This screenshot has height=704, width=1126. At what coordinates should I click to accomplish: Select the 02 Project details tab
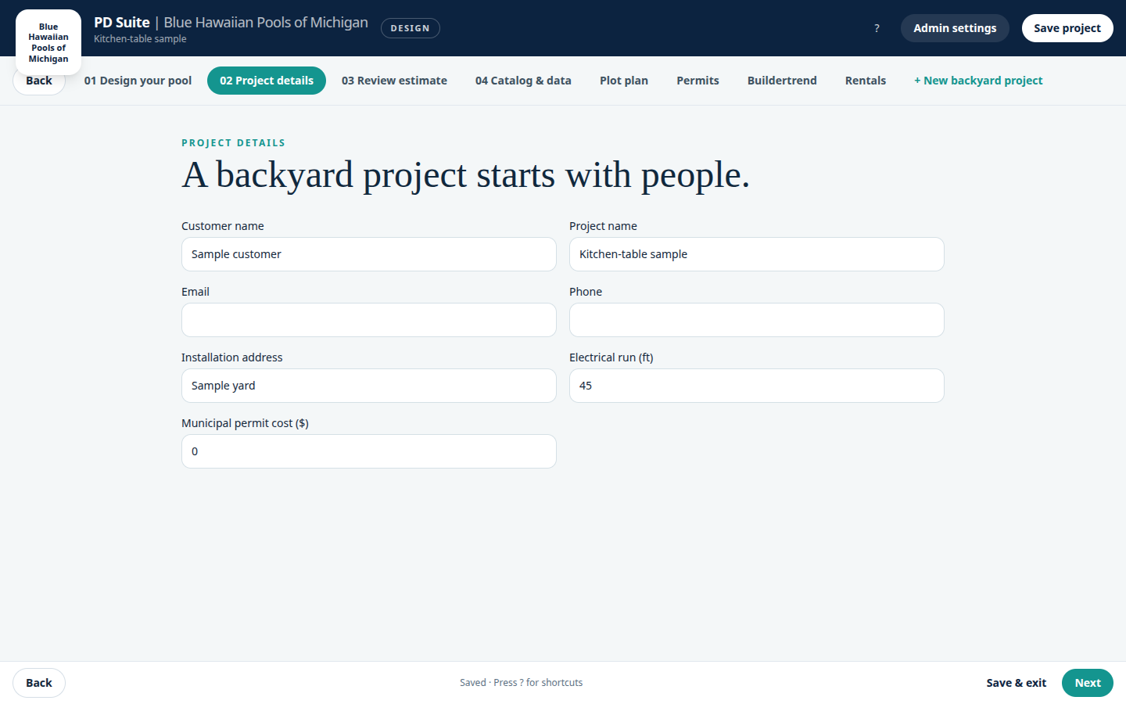click(267, 81)
